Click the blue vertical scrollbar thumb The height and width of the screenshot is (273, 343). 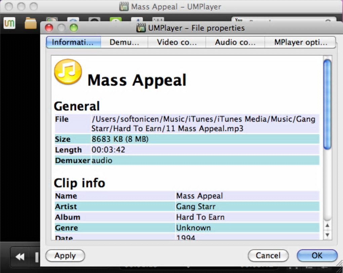327,104
